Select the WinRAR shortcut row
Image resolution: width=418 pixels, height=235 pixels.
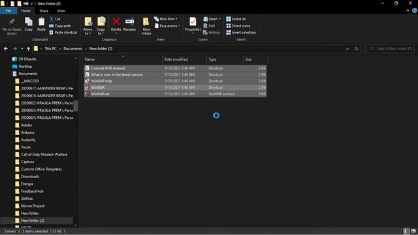[175, 87]
